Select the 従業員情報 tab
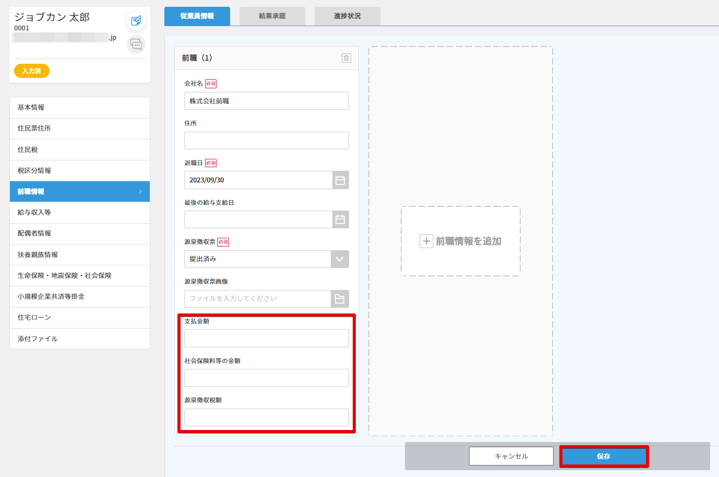Viewport: 719px width, 477px height. pos(197,16)
